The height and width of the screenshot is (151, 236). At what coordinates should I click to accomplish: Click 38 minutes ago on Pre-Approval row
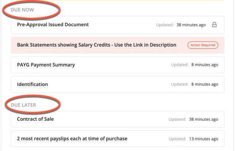click(191, 25)
